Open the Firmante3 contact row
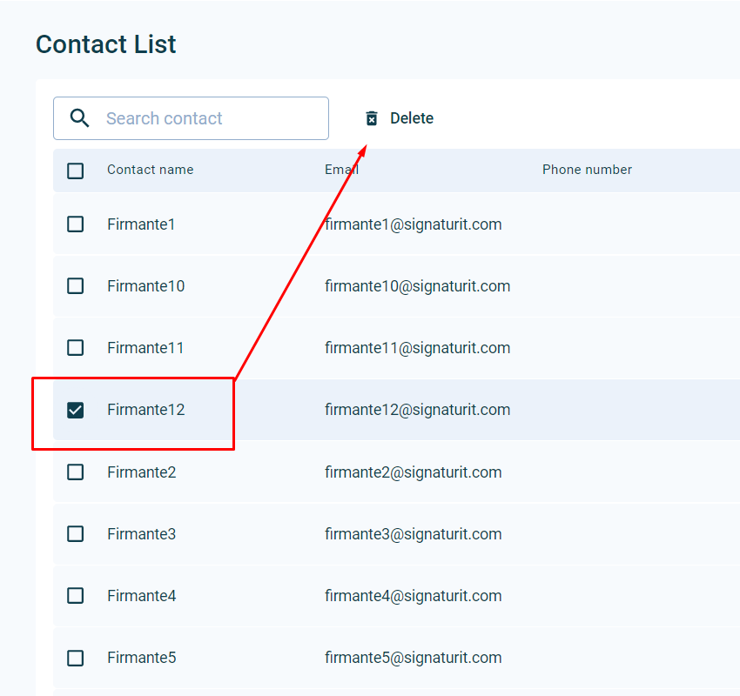740x696 pixels. pos(141,534)
